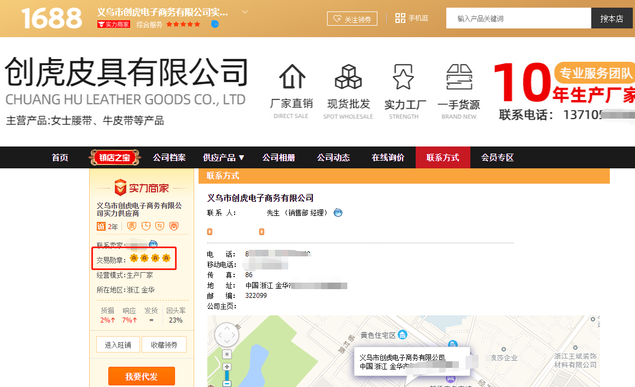Viewport: 635px width, 387px height.
Task: Click the 关注领券 button
Action: (x=352, y=19)
